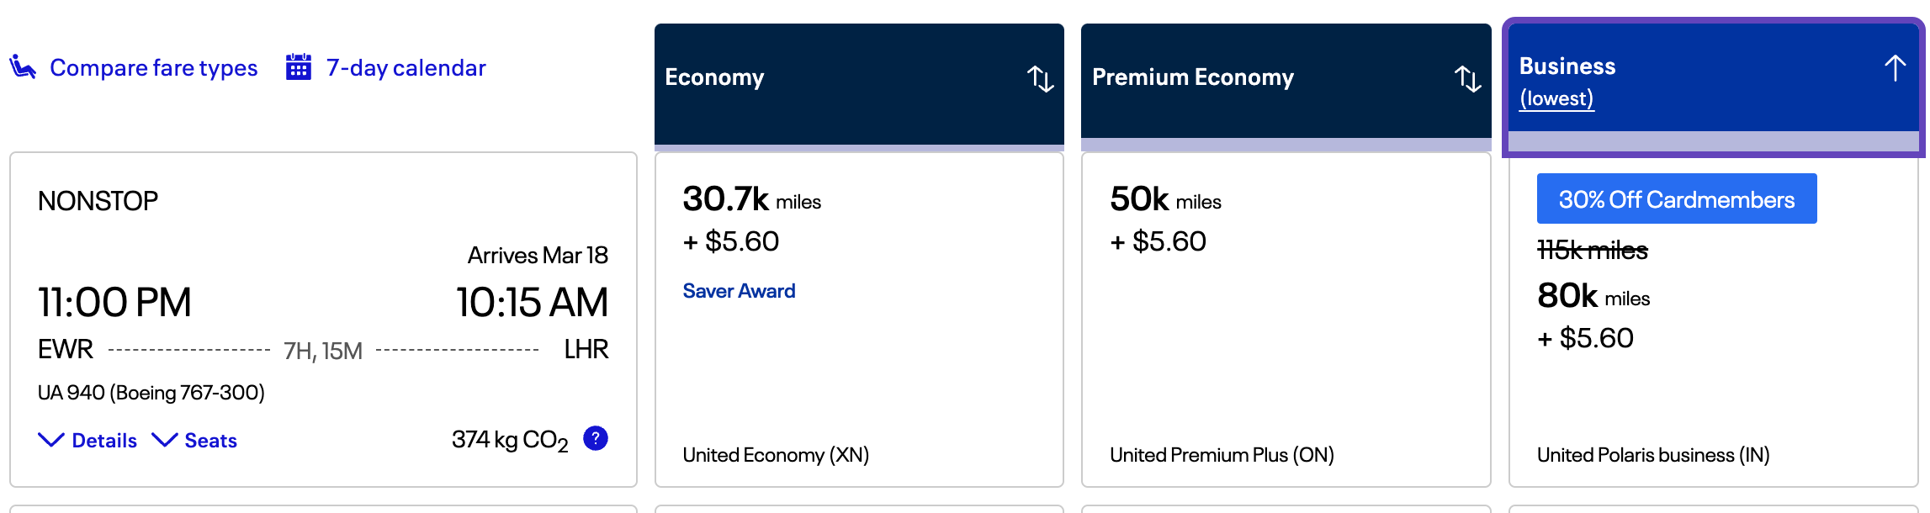The width and height of the screenshot is (1930, 513).
Task: Sort by Premium Economy column header
Action: tap(1192, 77)
